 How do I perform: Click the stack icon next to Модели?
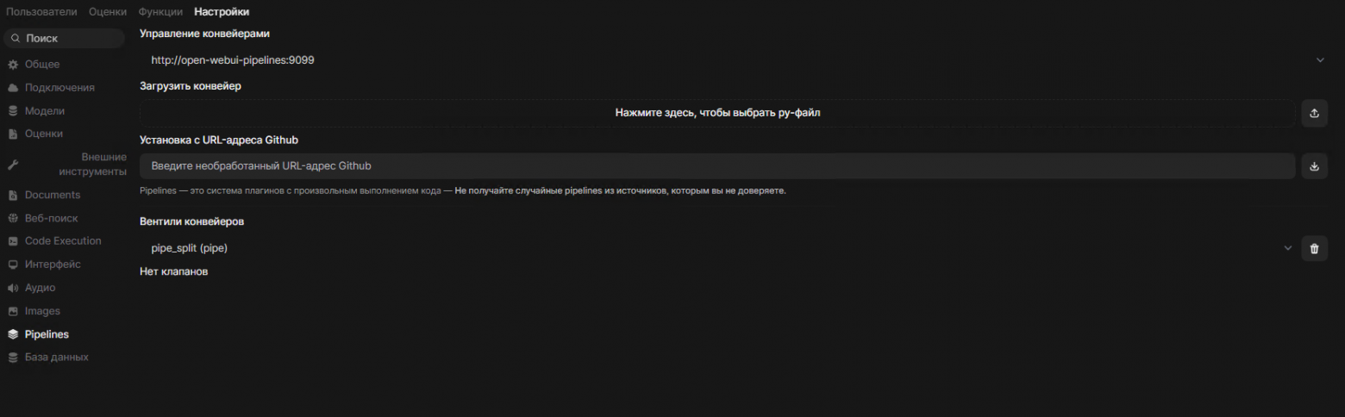point(13,111)
